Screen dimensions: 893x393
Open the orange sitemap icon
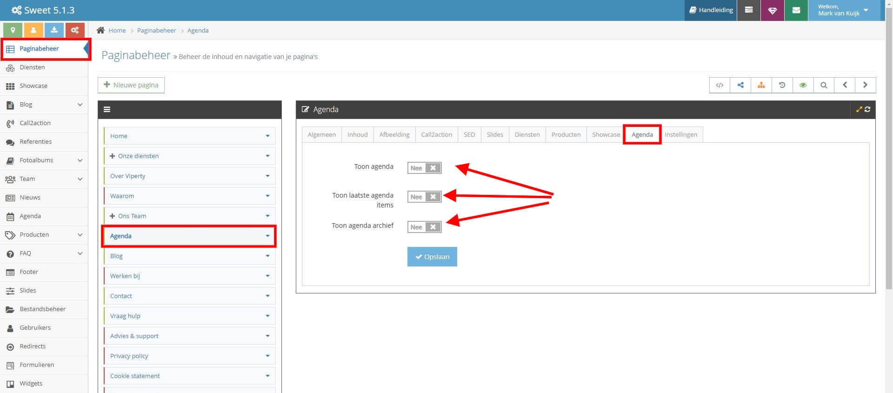point(761,85)
